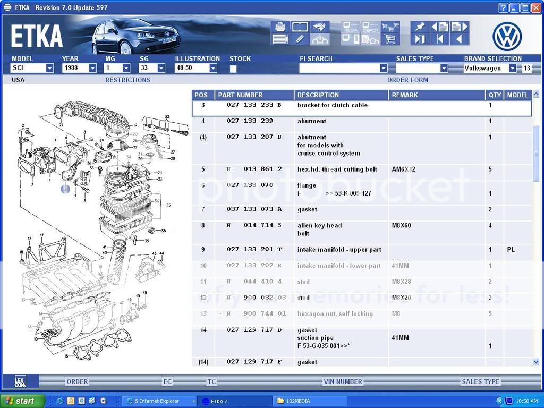Expand the BRAND SELECTION Volkswagen dropdown
The height and width of the screenshot is (408, 544).
click(512, 68)
